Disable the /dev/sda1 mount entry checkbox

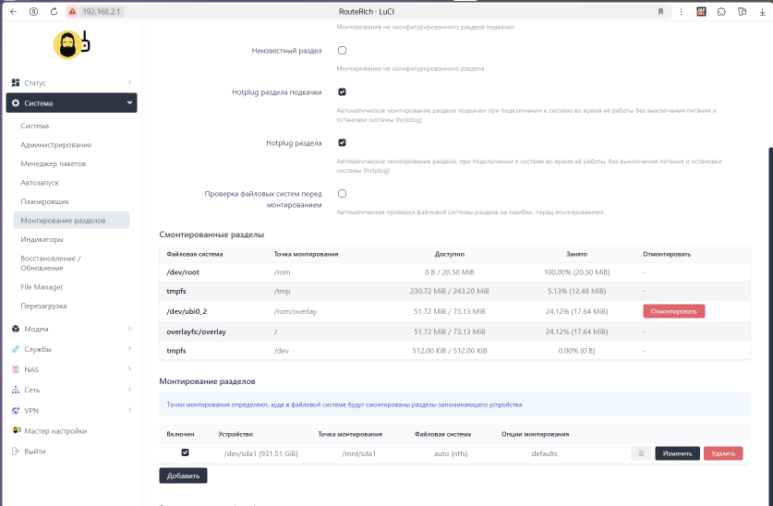185,452
